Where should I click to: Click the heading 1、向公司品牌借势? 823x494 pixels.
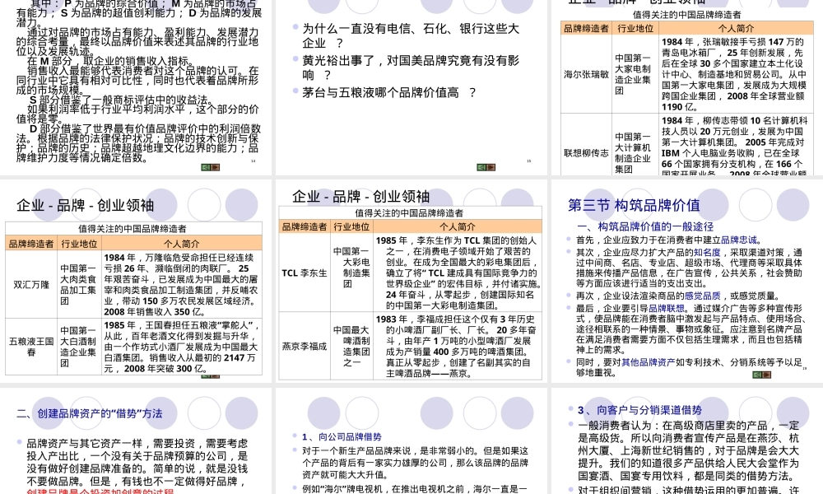pyautogui.click(x=342, y=436)
